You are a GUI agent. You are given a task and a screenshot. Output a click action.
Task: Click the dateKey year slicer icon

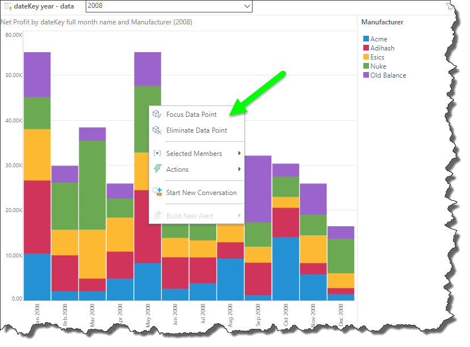coord(8,6)
